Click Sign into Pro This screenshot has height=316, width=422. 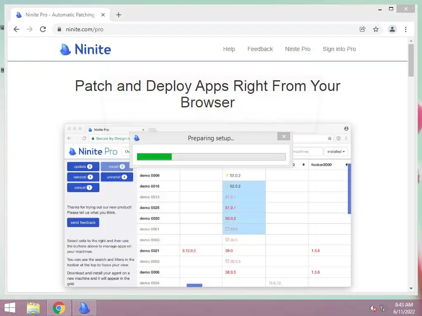339,49
